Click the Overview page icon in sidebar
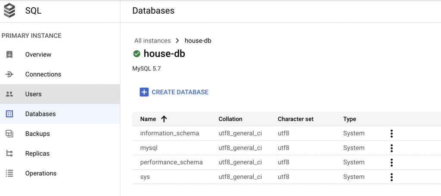This screenshot has height=196, width=441. point(9,55)
